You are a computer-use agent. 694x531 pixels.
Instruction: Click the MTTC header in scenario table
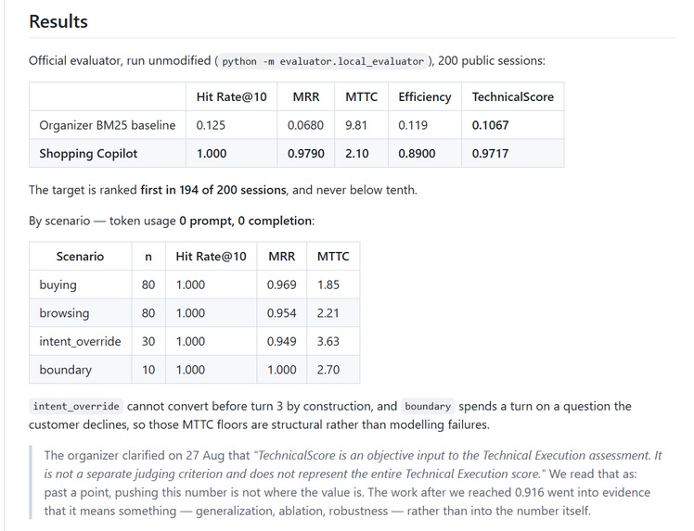[333, 257]
